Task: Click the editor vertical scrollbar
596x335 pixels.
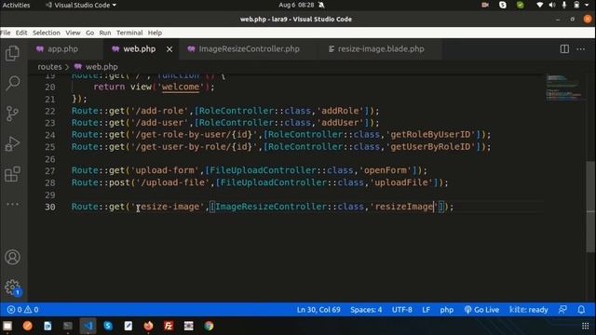Action: coord(589,207)
